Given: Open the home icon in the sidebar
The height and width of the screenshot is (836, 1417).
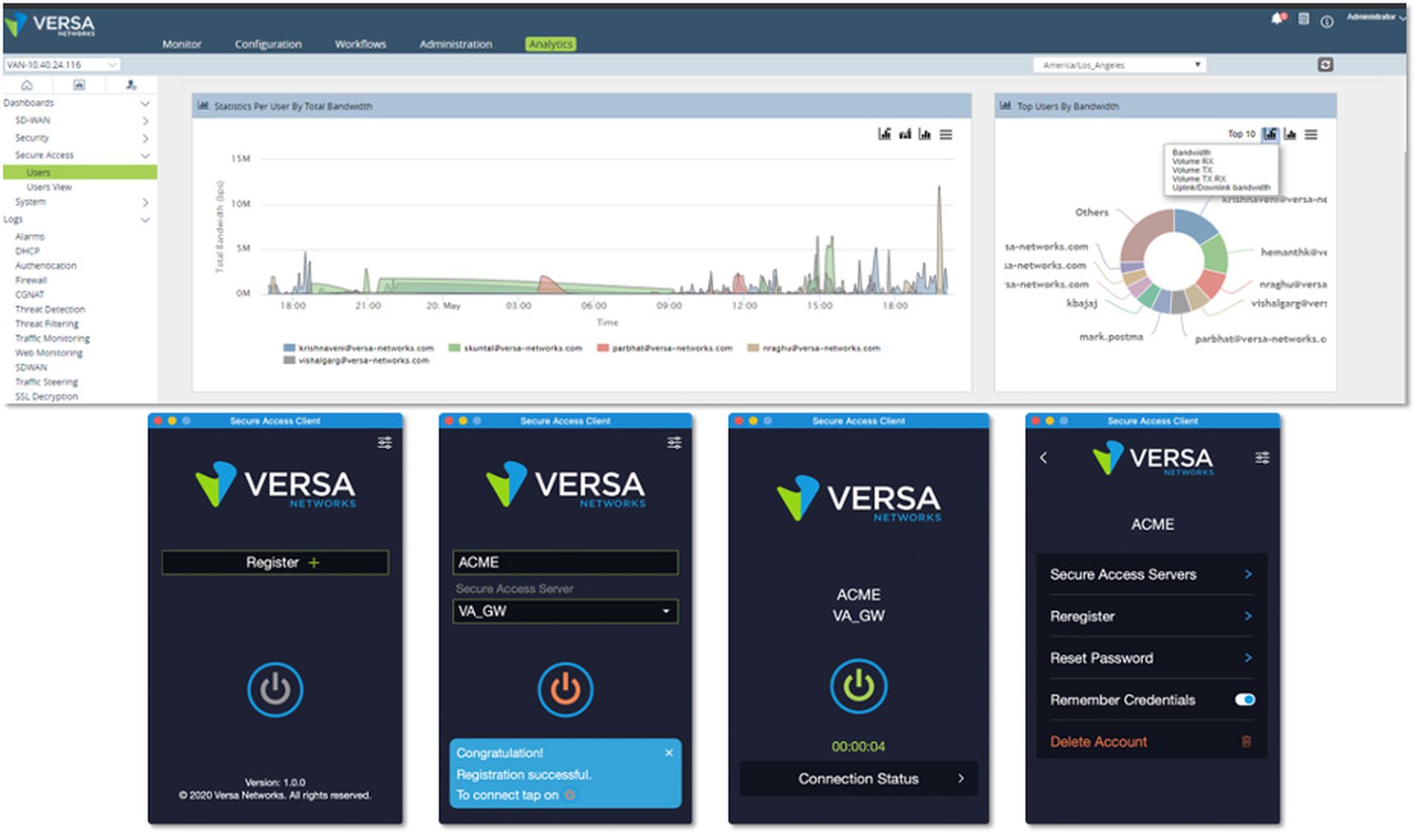Looking at the screenshot, I should [x=27, y=85].
